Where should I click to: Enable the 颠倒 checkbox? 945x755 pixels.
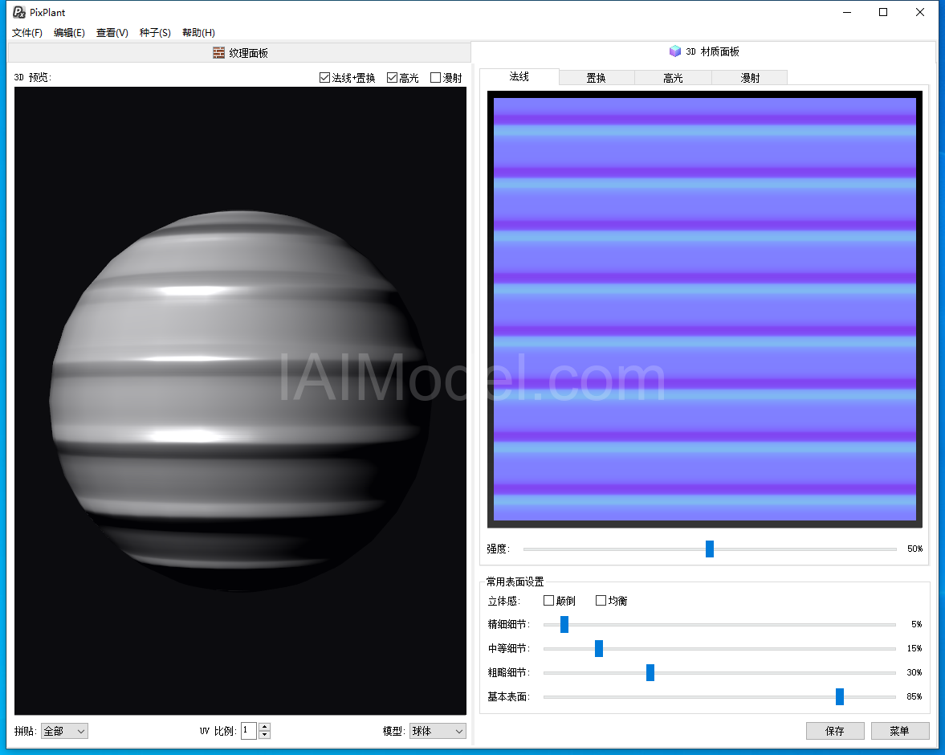pos(548,601)
